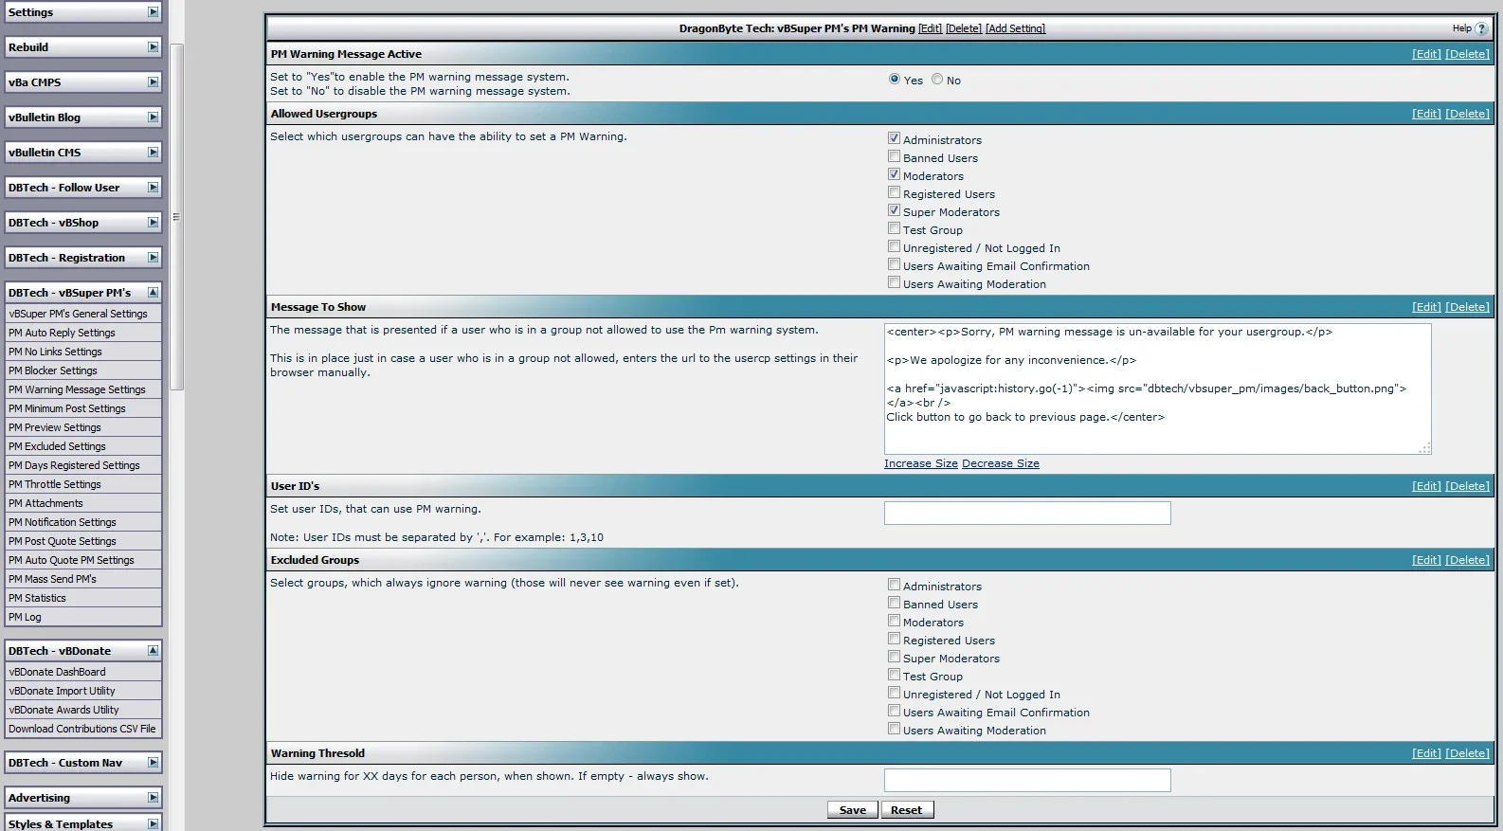Open Download Contributions CSV File

pos(82,729)
